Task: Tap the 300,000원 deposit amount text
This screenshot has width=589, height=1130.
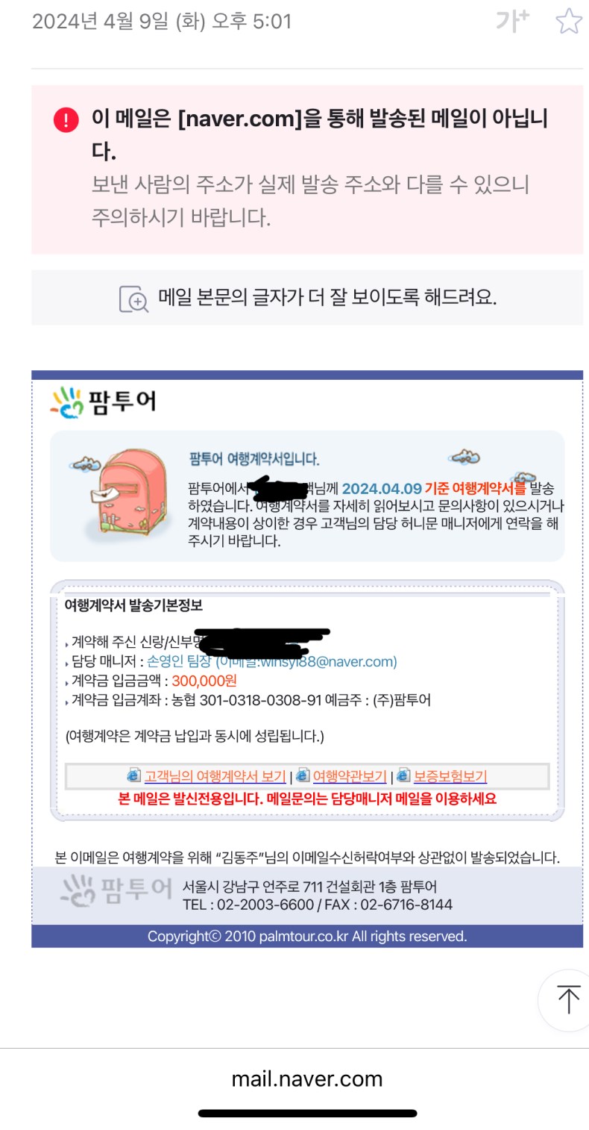Action: click(x=204, y=681)
